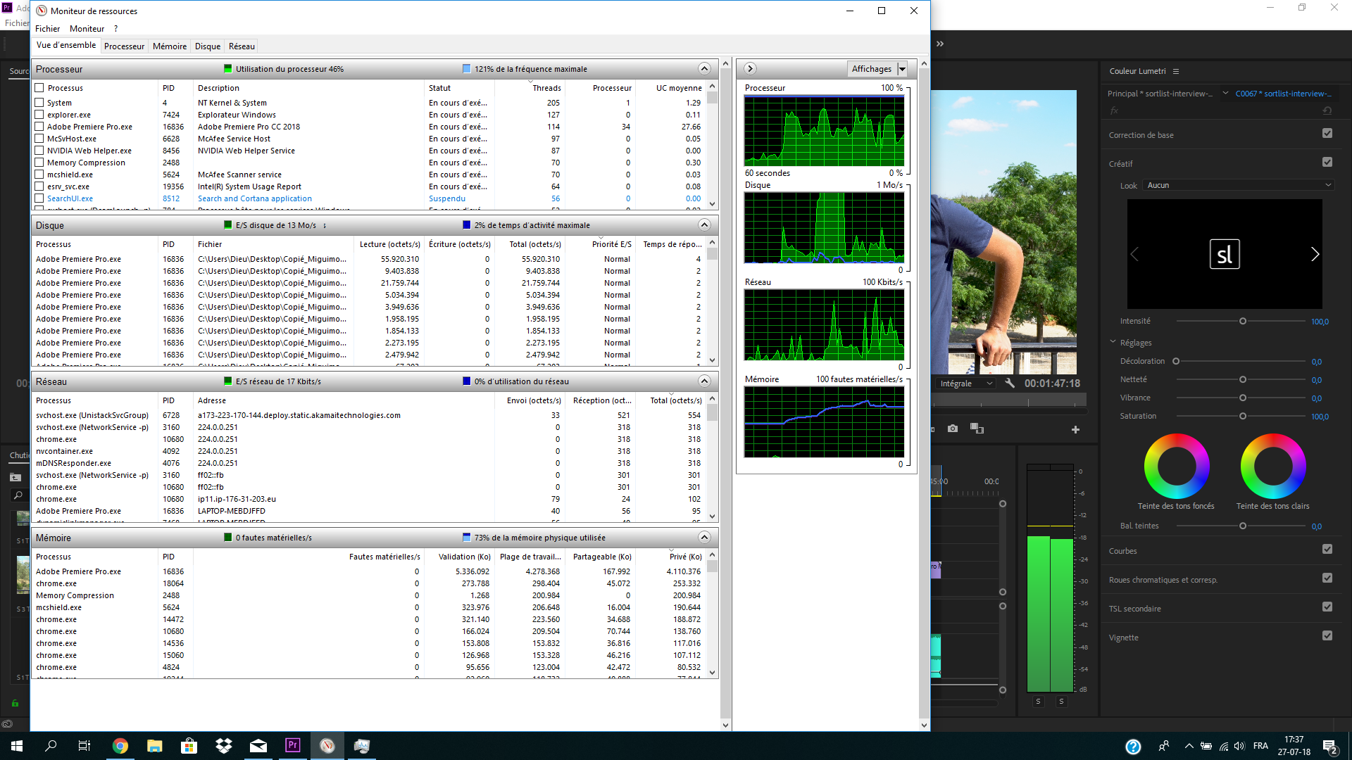
Task: Switch to the Mémoire tab
Action: point(170,46)
